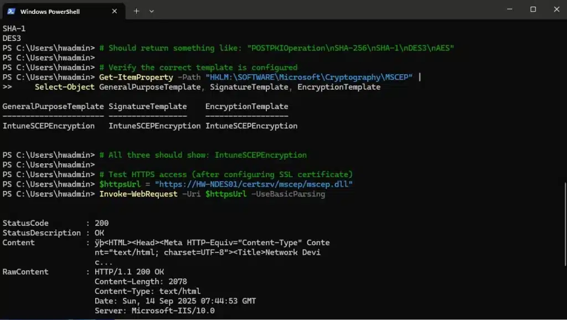The width and height of the screenshot is (567, 320).
Task: Expand the new tab profile dropdown chevron
Action: (152, 11)
